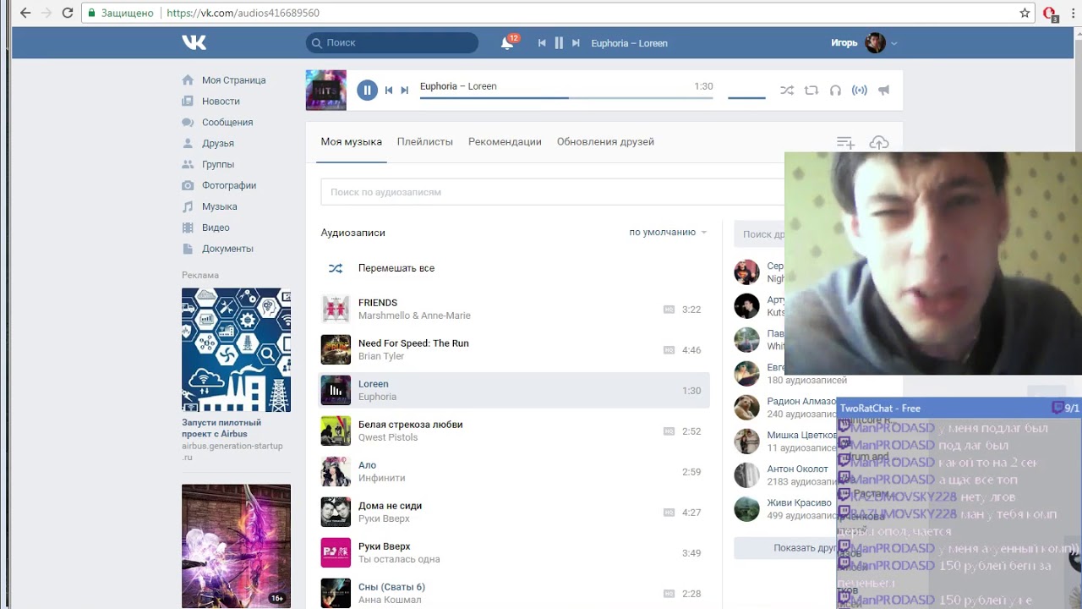Open the Рекомендации tab
This screenshot has height=609, width=1082.
coord(505,142)
